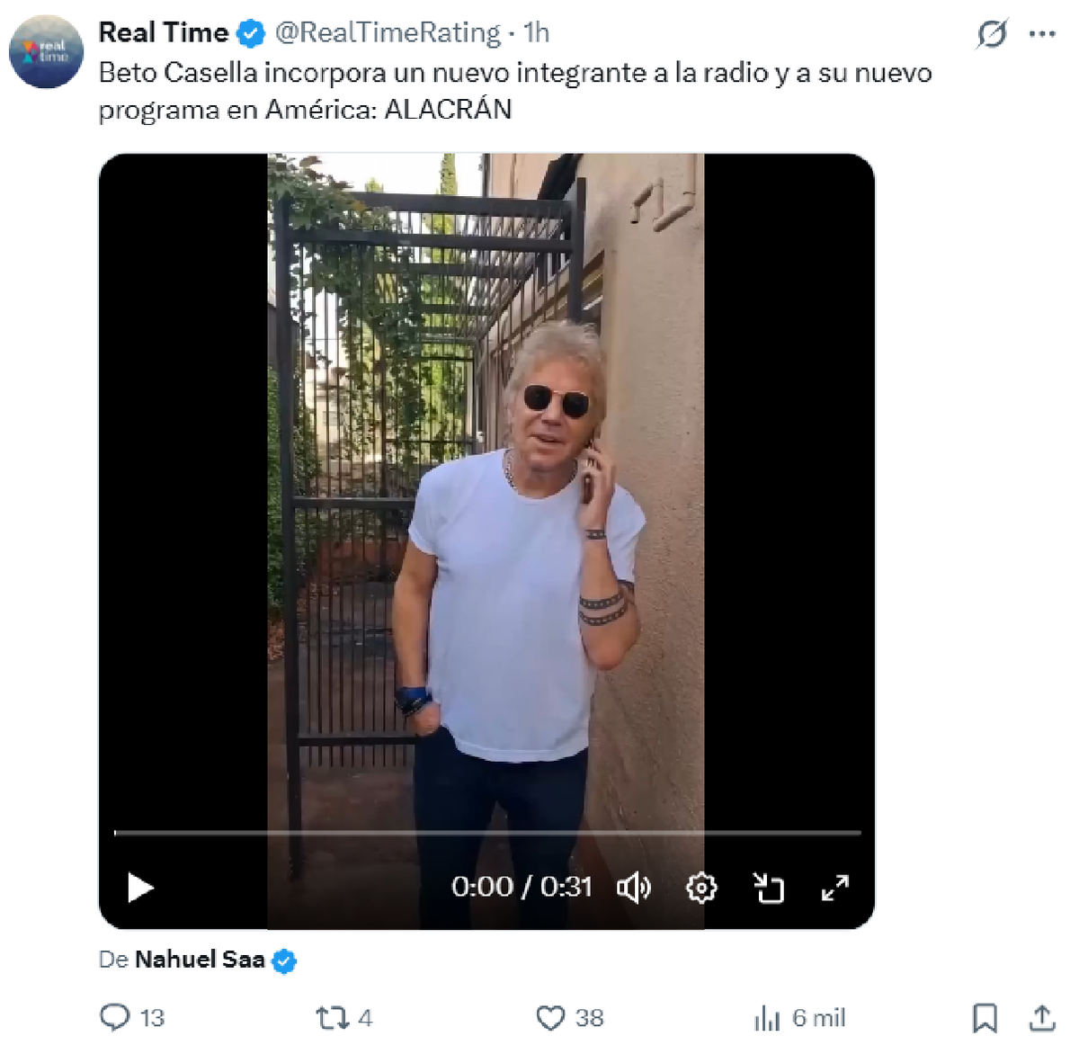The width and height of the screenshot is (1079, 1054).
Task: Play the video
Action: pos(141,889)
